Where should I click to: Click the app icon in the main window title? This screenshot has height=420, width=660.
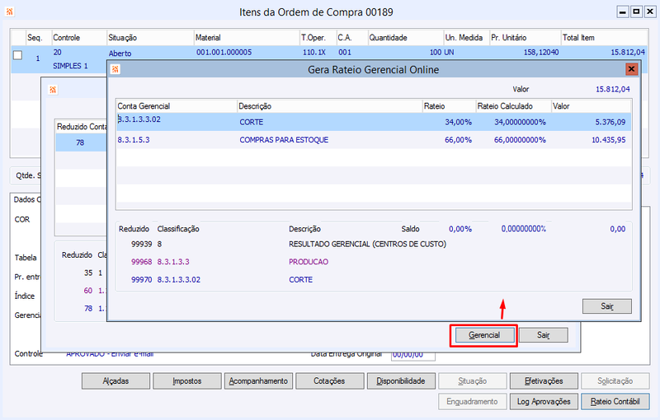tap(10, 12)
